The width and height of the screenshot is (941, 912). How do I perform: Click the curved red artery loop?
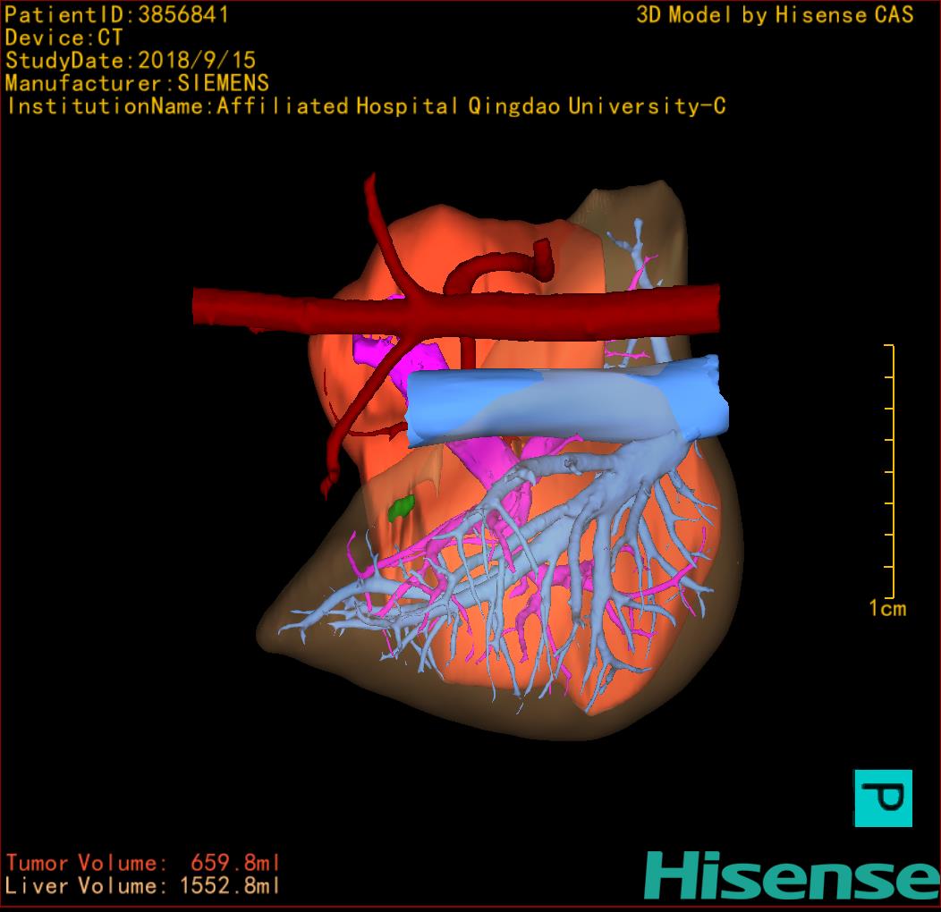point(498,267)
